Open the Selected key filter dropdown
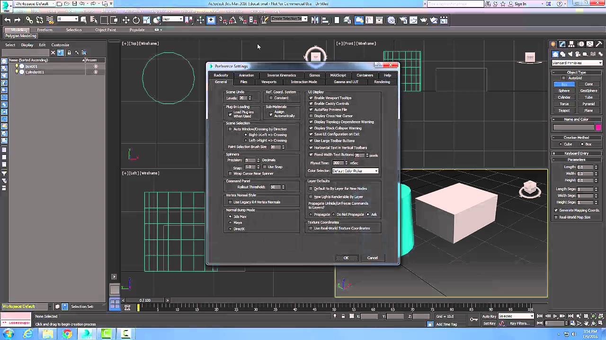606x340 pixels. point(516,316)
